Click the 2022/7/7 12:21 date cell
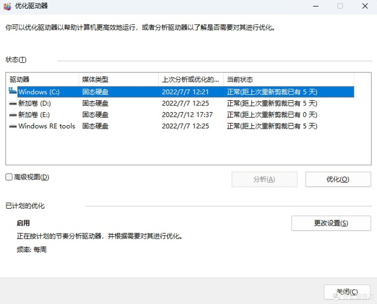 point(185,92)
